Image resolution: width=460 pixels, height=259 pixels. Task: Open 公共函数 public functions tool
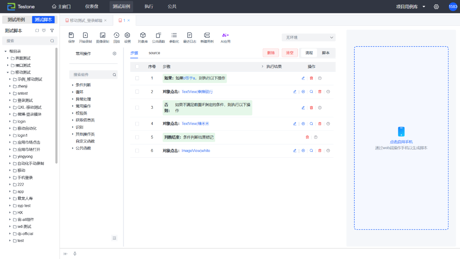[158, 36]
